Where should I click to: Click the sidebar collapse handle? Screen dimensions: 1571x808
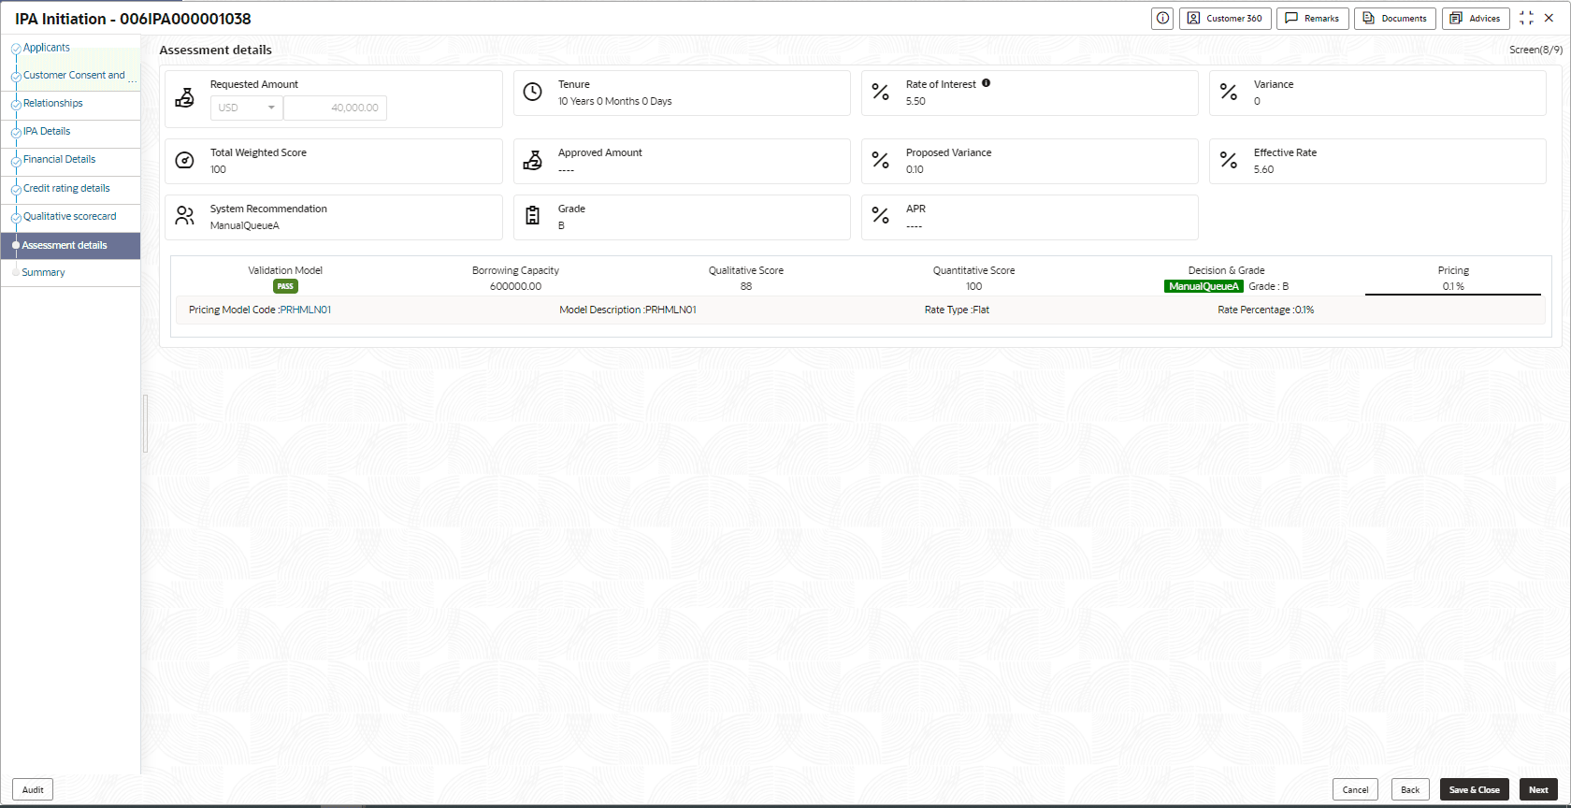[x=145, y=424]
